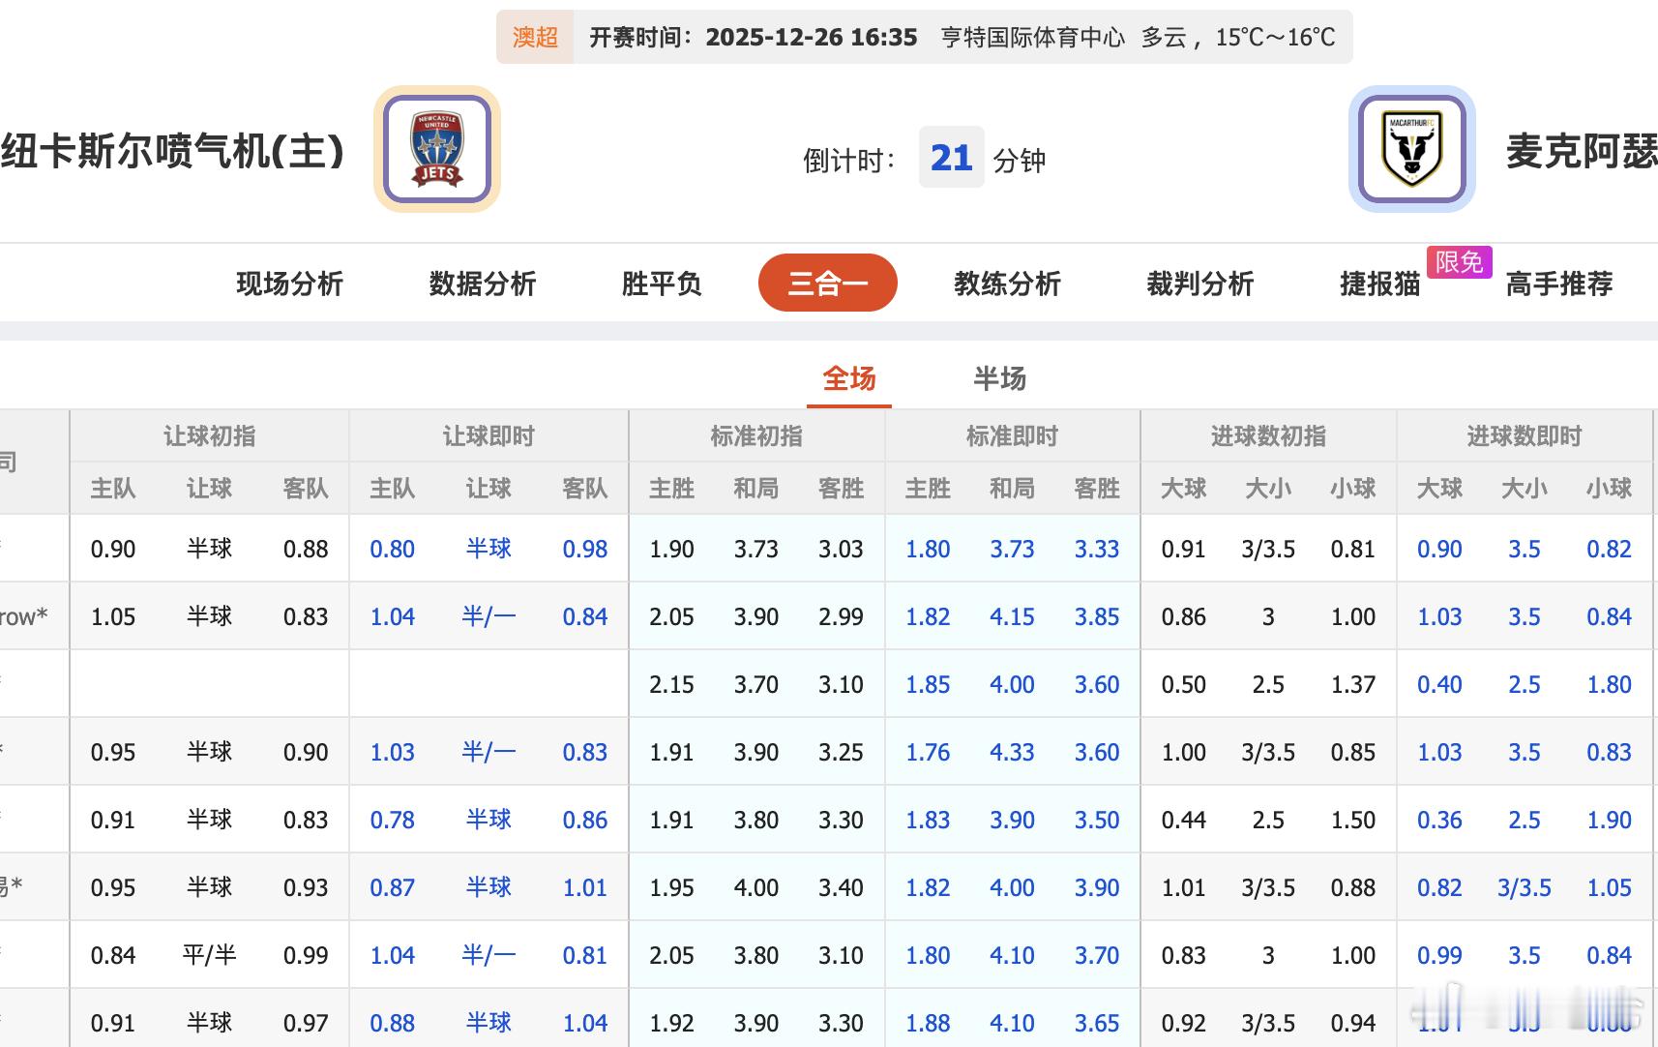Open the 澳超 league label
1658x1047 pixels.
coord(533,37)
